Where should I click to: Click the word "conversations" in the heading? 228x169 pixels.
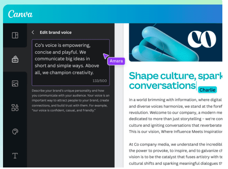pyautogui.click(x=162, y=85)
